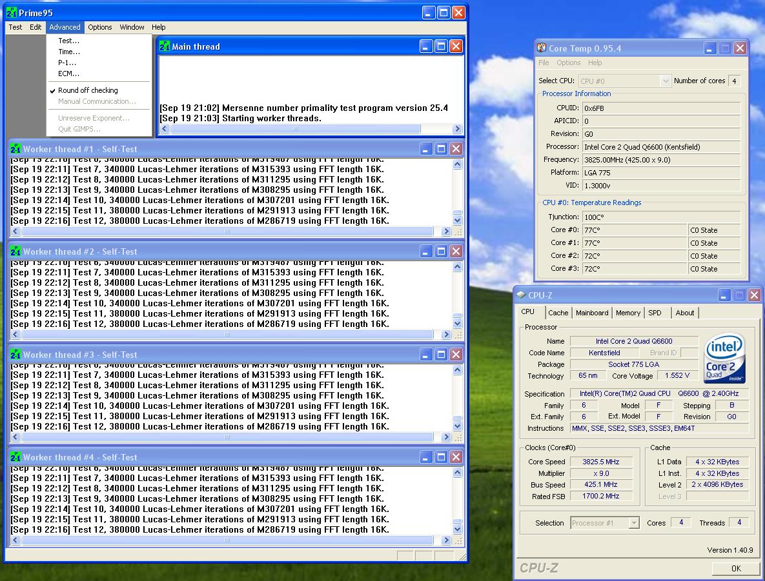Click Worker thread #2 horizontal scrollbar thumb
Screen dimensions: 765x581
pos(227,335)
